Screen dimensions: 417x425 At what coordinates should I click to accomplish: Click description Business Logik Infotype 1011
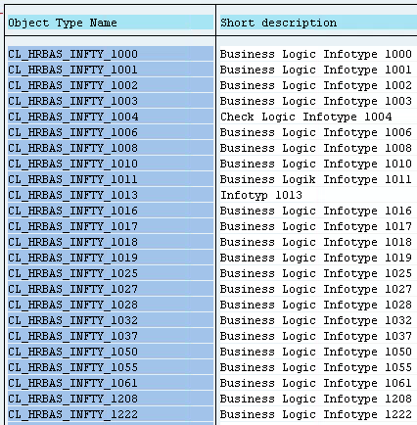pyautogui.click(x=316, y=179)
